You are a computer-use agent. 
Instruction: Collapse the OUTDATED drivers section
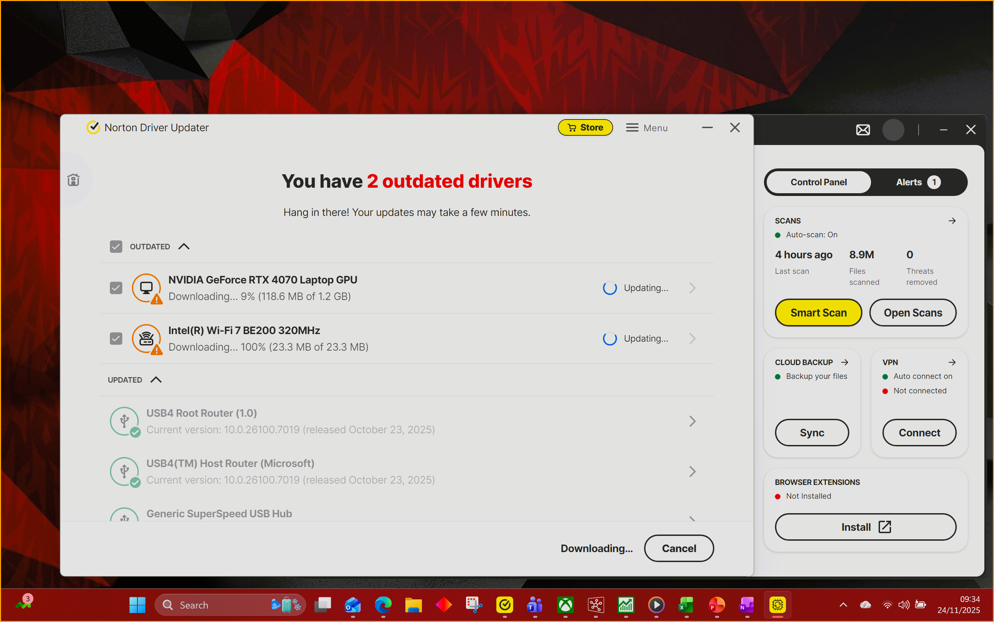coord(184,246)
